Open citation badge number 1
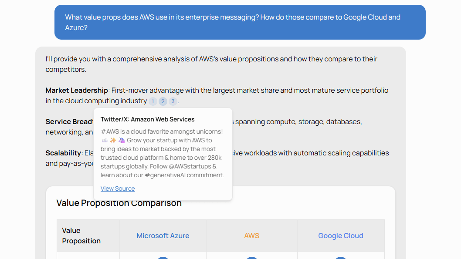Screen dimensions: 461x259 [x=153, y=101]
